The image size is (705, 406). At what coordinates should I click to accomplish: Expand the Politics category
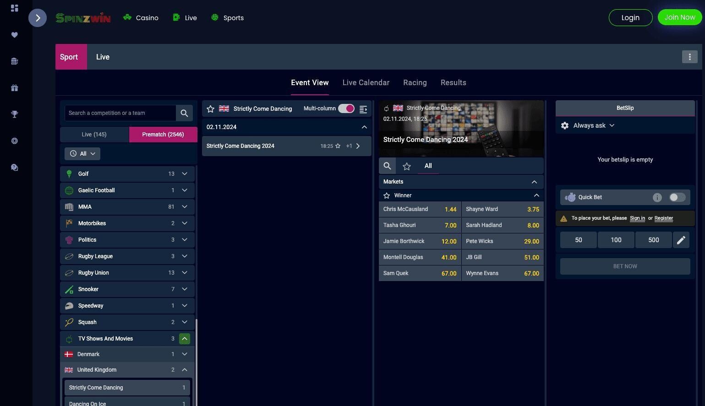point(185,240)
